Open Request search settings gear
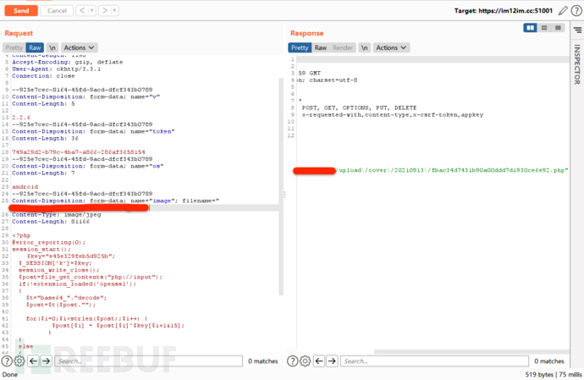 [19, 361]
